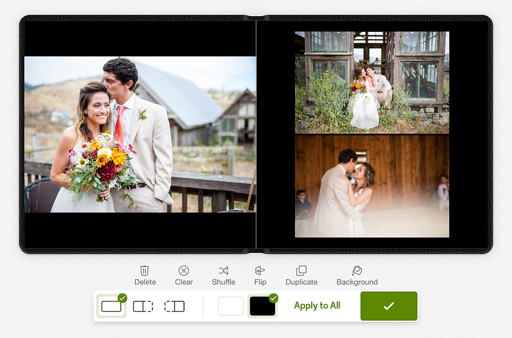Confirm with the green checkmark button
The width and height of the screenshot is (512, 338).
point(388,306)
